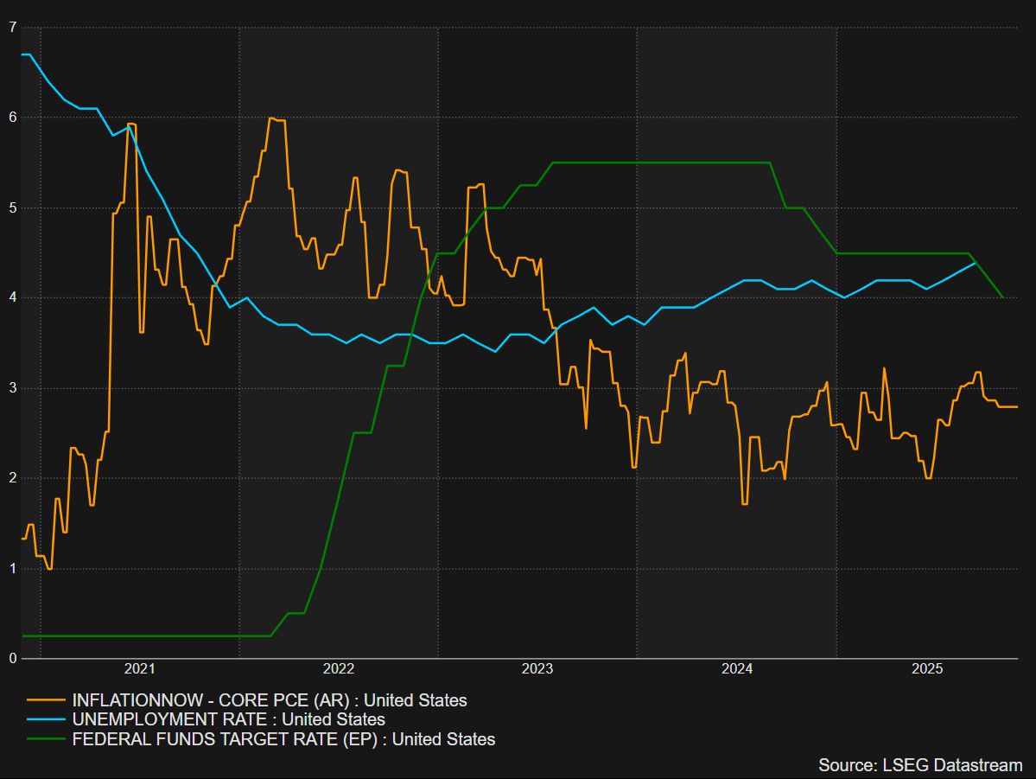Click the green Federal Funds legend line

pyautogui.click(x=46, y=739)
